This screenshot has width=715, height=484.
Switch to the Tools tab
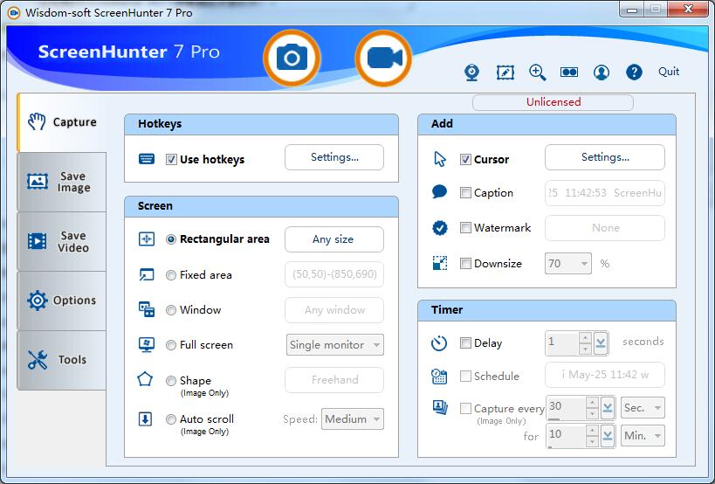(x=62, y=360)
